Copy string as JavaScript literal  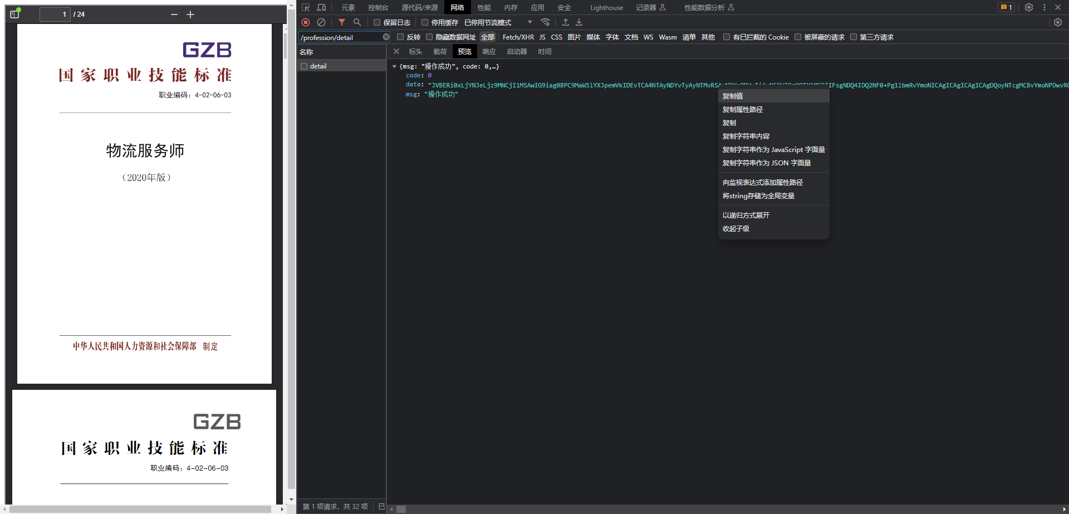tap(774, 149)
